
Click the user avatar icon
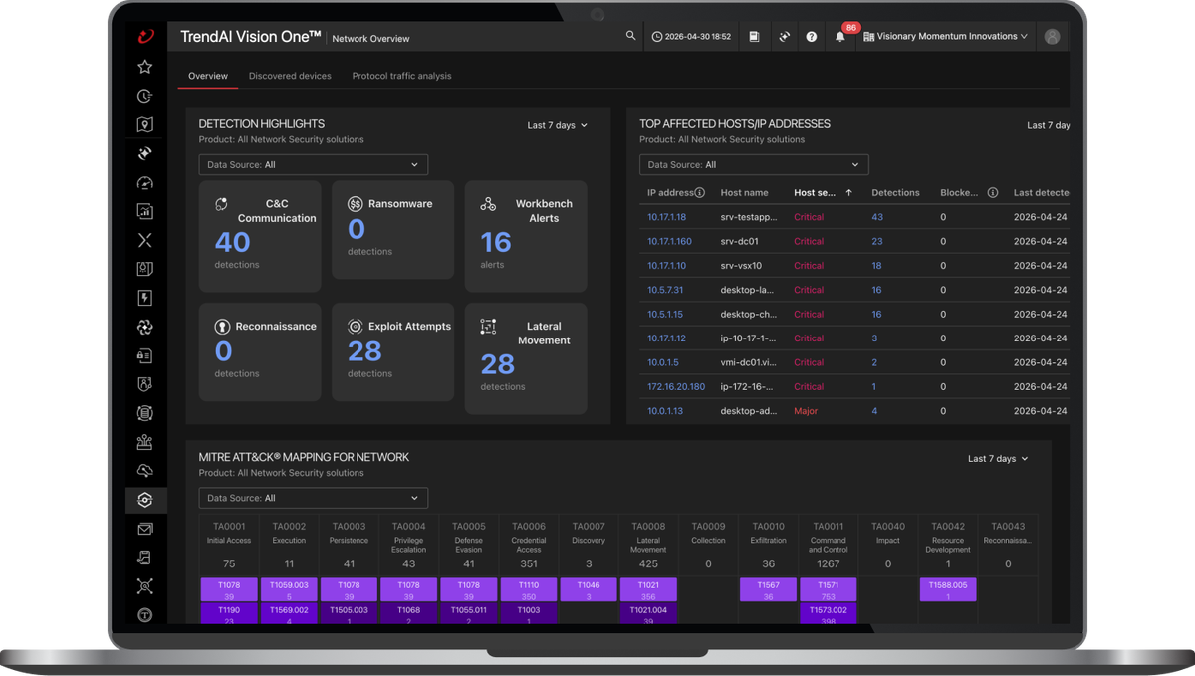tap(1053, 37)
